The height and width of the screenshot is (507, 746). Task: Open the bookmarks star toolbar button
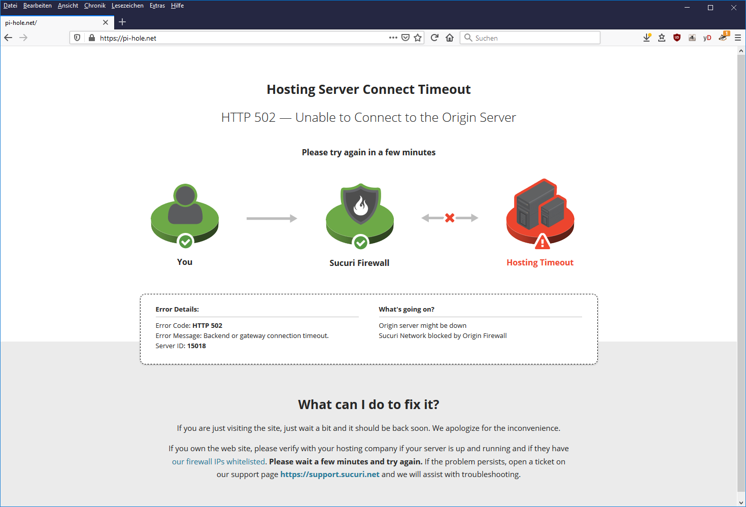point(662,38)
